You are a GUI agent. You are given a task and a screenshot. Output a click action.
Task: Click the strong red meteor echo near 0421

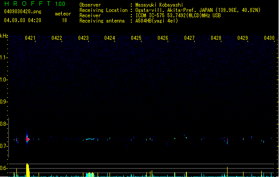[x=28, y=139]
